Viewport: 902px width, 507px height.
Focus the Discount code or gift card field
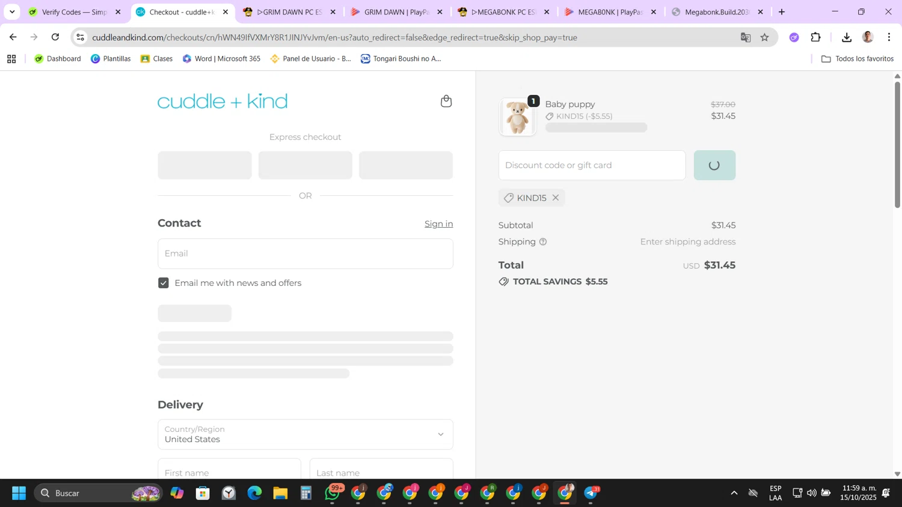pos(592,165)
